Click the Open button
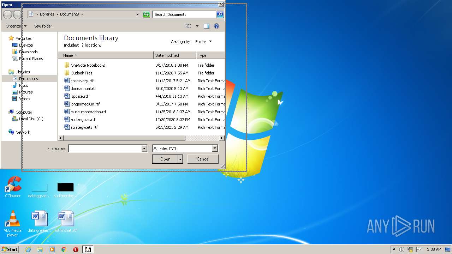The height and width of the screenshot is (254, 452). click(165, 159)
